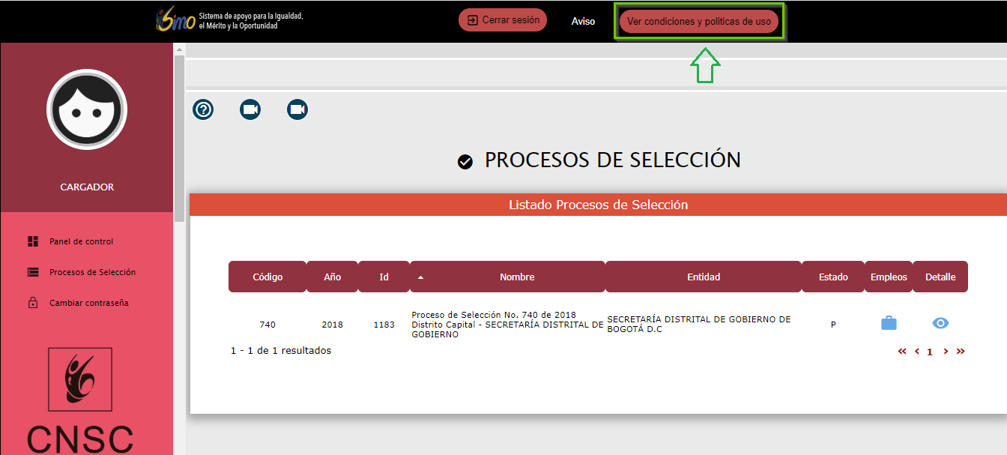Sort the table by Código column
This screenshot has width=1007, height=455.
[267, 277]
